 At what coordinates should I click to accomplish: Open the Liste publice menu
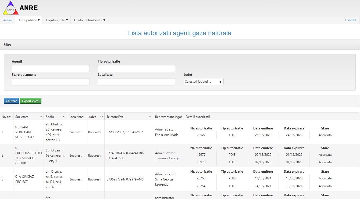click(x=29, y=20)
